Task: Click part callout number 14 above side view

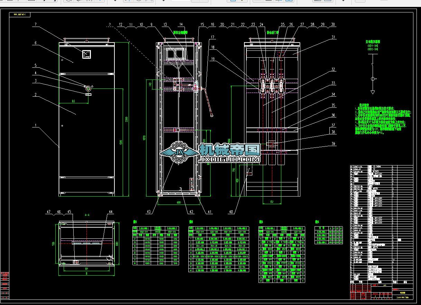Action: (181, 25)
